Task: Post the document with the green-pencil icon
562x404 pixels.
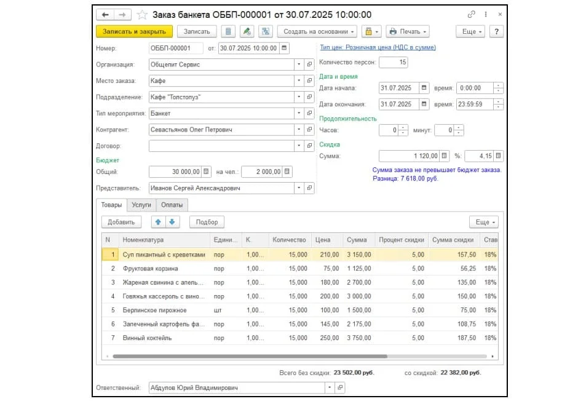Action: point(247,31)
